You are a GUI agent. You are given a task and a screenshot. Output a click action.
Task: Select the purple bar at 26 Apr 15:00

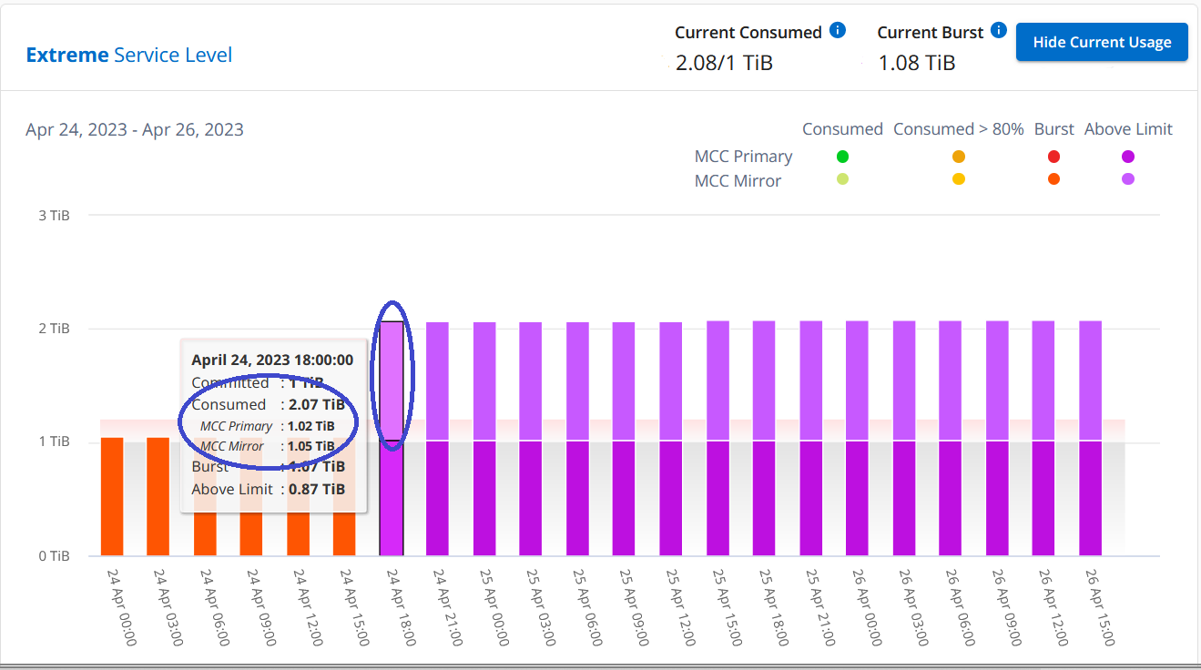[x=1091, y=437]
